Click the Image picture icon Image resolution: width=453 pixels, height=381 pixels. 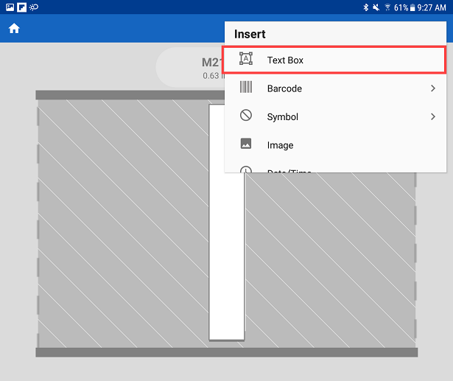246,144
